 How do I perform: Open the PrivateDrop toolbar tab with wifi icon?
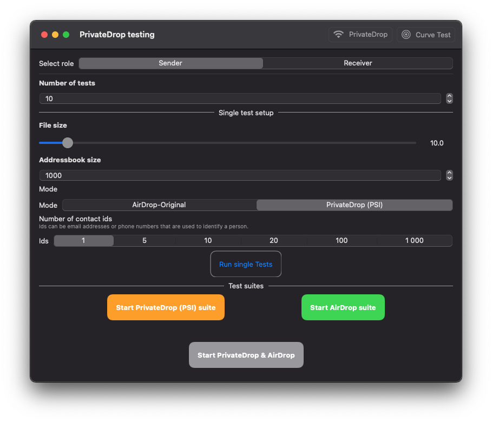click(x=360, y=35)
